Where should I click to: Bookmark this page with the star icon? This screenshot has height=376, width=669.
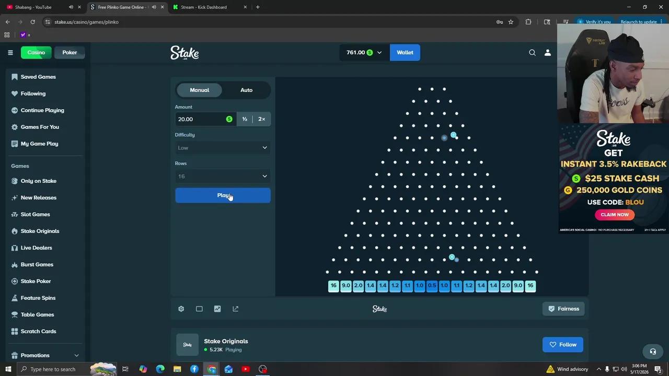tap(511, 22)
